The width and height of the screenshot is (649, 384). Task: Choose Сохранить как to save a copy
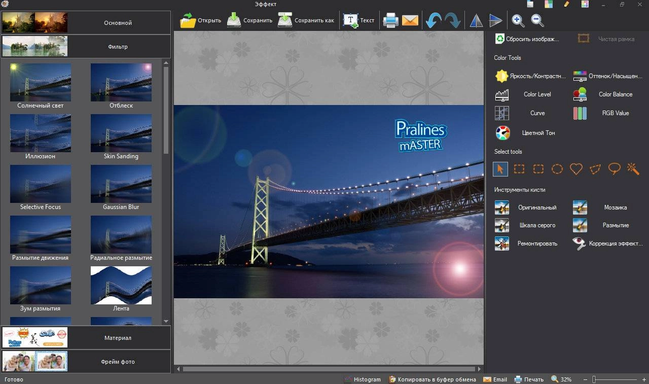click(x=306, y=20)
